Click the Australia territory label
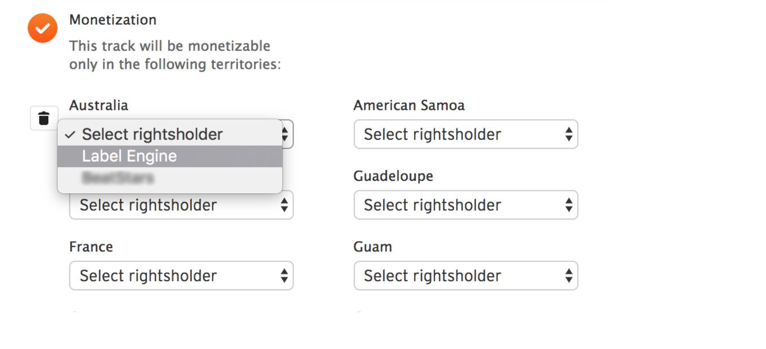This screenshot has height=349, width=766. tap(98, 105)
